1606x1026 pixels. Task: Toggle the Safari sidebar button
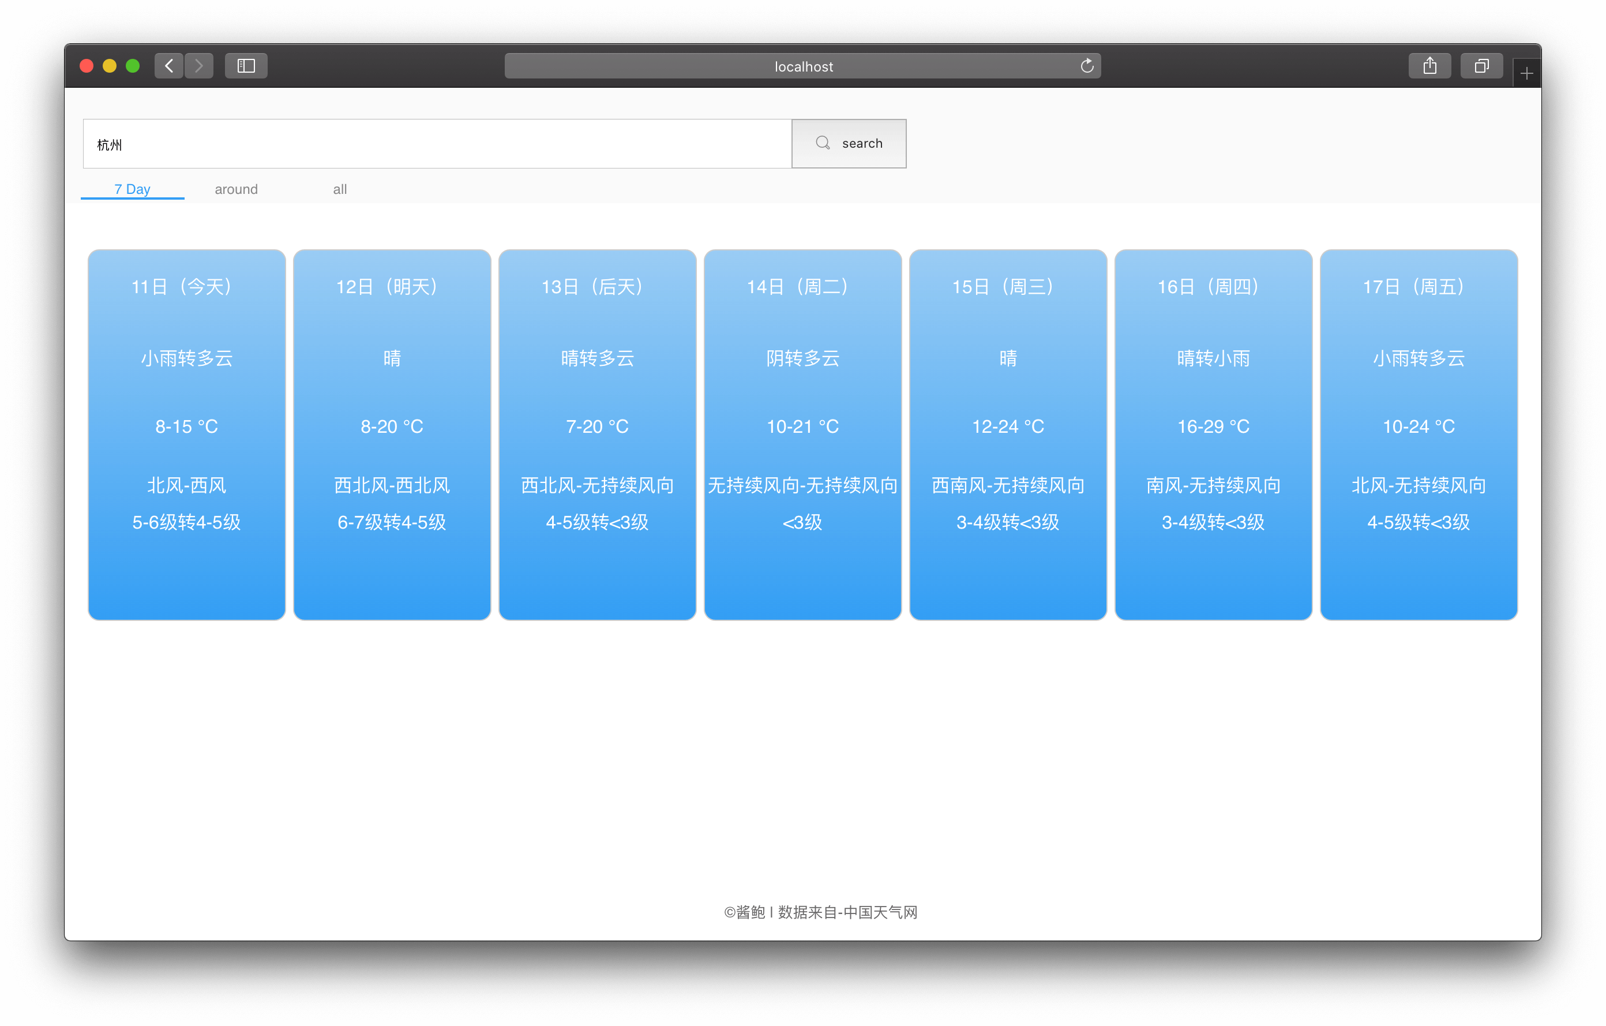point(246,66)
